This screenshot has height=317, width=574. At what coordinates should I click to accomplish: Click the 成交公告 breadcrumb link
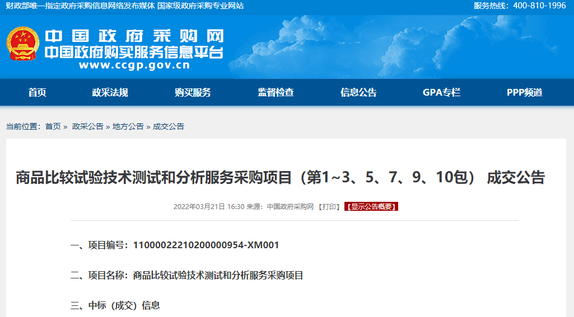[x=169, y=126]
